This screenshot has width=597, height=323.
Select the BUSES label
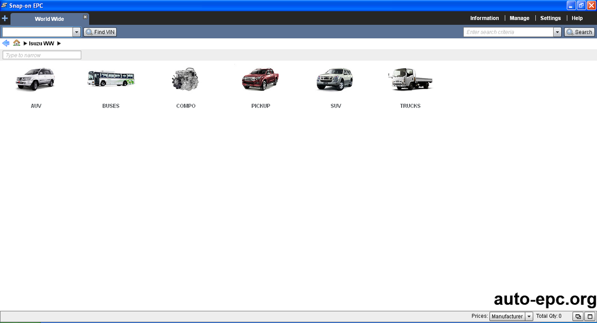point(111,106)
